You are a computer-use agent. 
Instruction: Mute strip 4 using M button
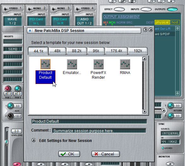point(89,164)
